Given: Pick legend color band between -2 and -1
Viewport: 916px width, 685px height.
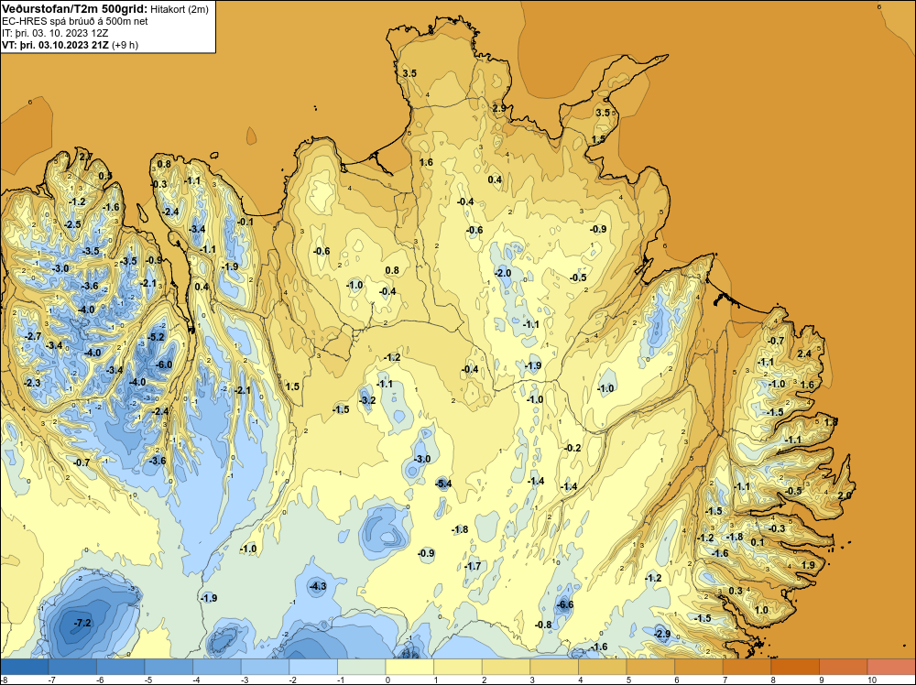Looking at the screenshot, I should pyautogui.click(x=313, y=667).
